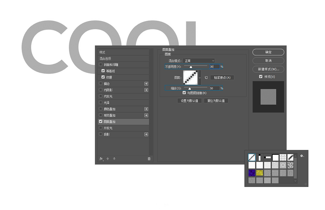The width and height of the screenshot is (325, 210).
Task: Expand the pattern thumbnail dropdown arrow
Action: pos(200,78)
